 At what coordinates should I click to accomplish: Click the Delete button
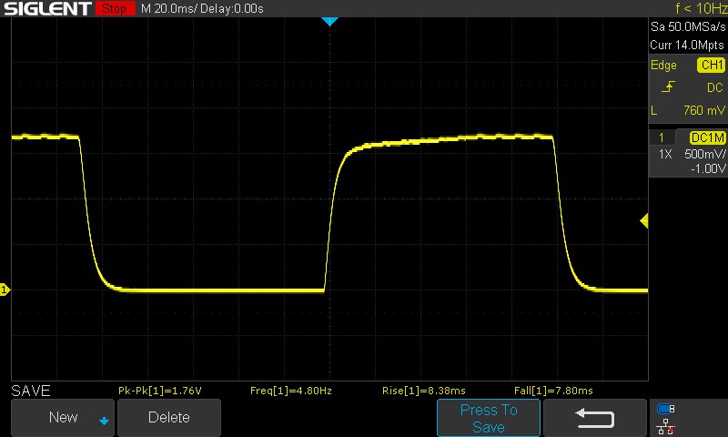coord(169,418)
